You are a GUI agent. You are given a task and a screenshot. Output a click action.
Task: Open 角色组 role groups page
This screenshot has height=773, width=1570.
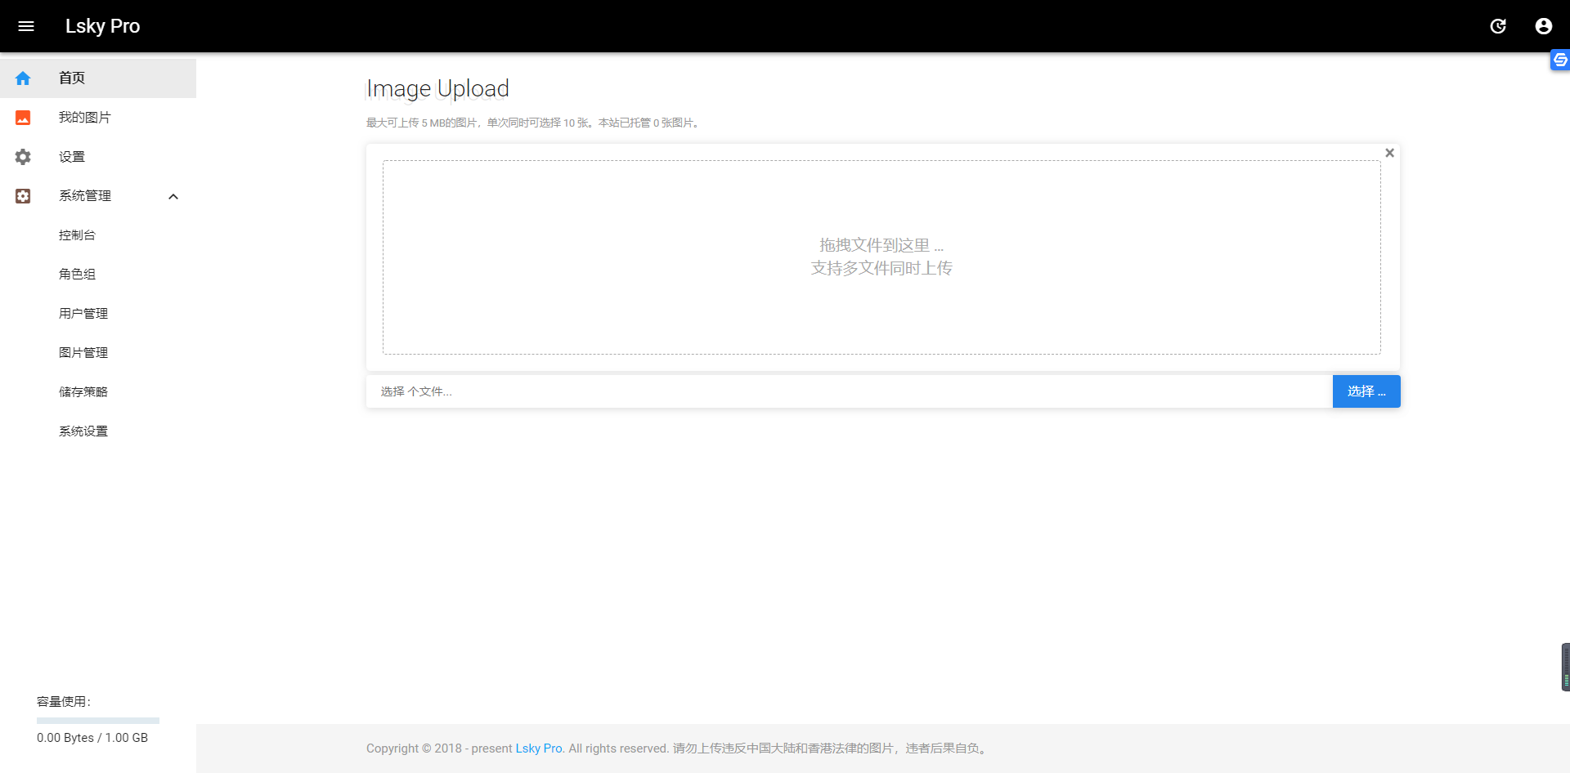(77, 275)
